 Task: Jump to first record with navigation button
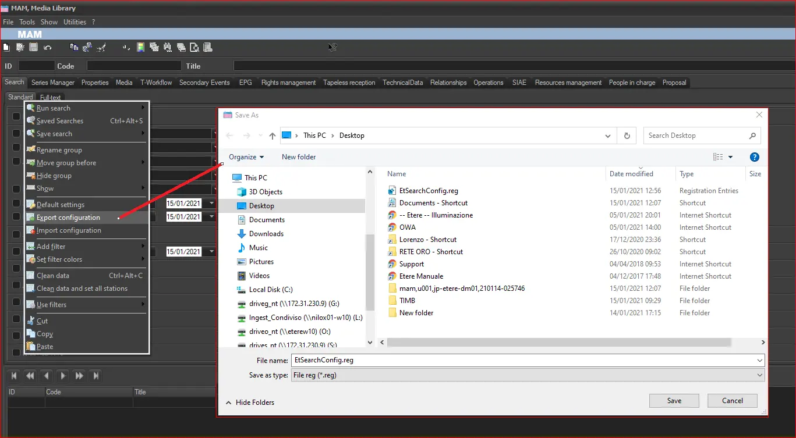point(15,376)
